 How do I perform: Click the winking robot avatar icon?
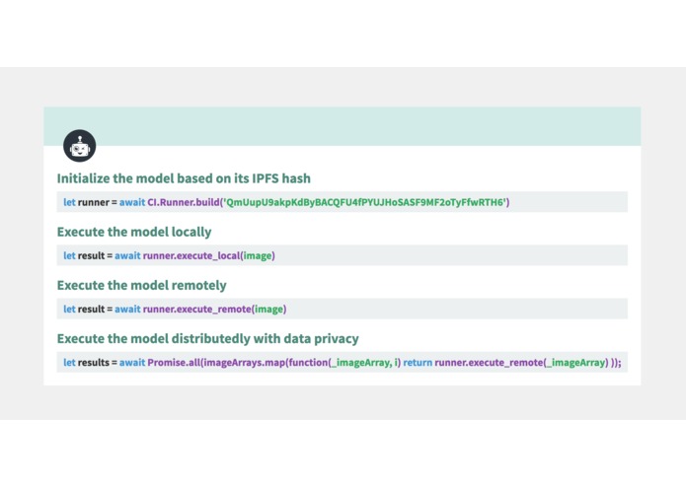click(x=80, y=146)
